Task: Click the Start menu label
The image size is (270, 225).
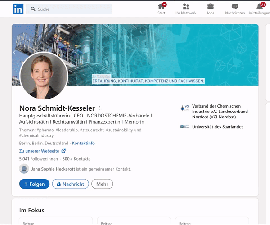Action: coord(162,13)
